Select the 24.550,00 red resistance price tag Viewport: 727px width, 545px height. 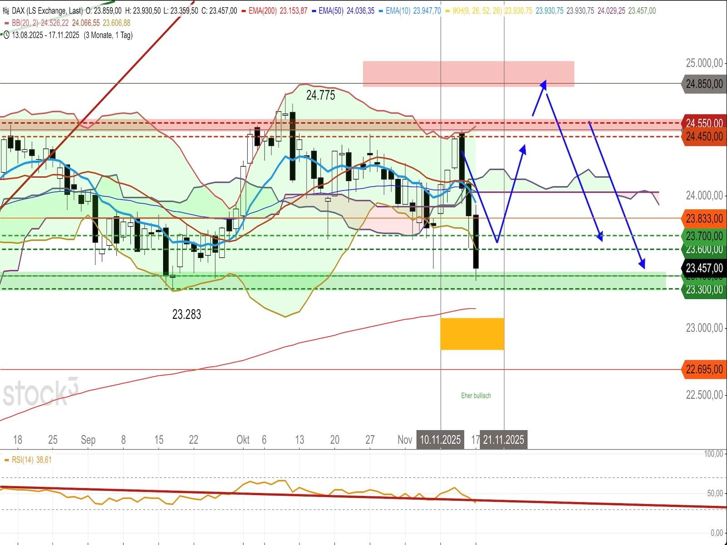(x=703, y=123)
